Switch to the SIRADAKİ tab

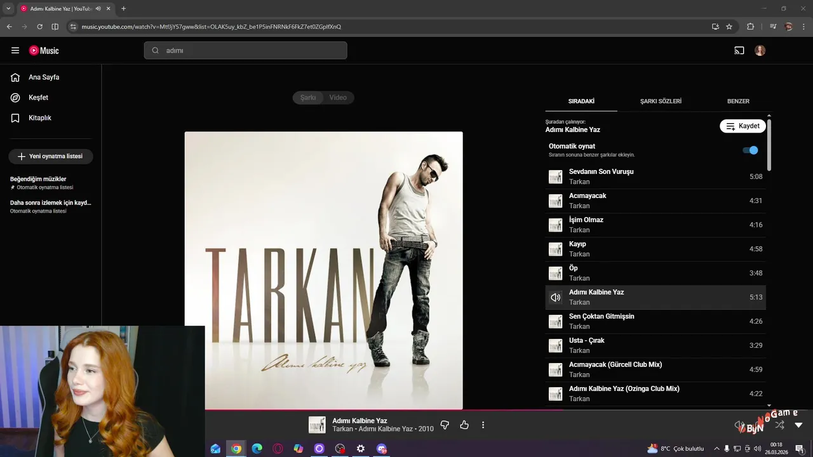point(581,102)
